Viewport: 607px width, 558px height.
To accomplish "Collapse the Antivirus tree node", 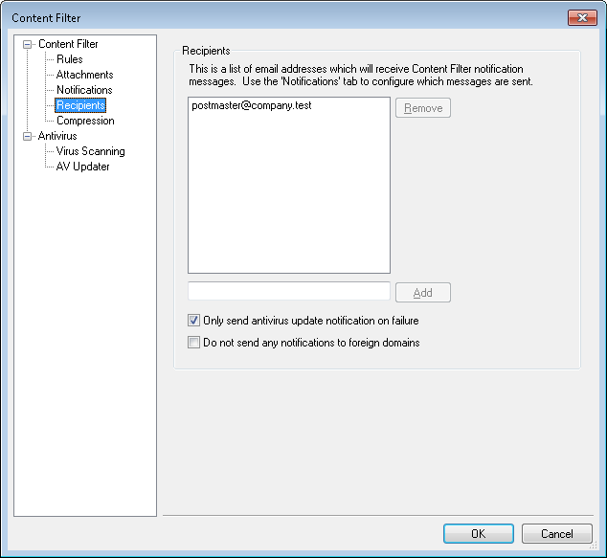I will (x=29, y=136).
